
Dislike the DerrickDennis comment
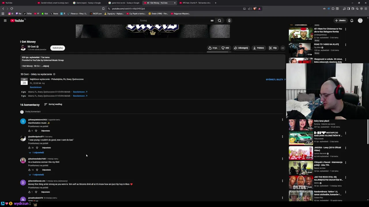click(x=36, y=192)
